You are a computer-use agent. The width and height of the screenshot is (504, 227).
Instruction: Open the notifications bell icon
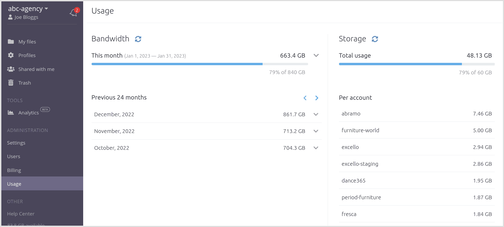[x=74, y=12]
